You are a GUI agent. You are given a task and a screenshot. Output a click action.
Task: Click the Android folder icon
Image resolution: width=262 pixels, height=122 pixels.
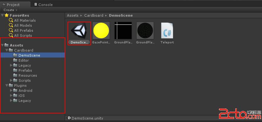15,91
